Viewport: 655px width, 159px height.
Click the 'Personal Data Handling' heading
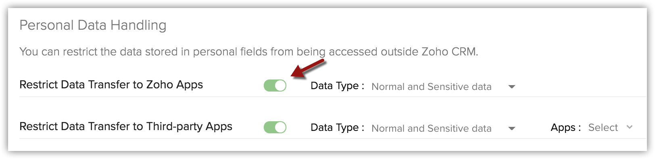pos(93,25)
